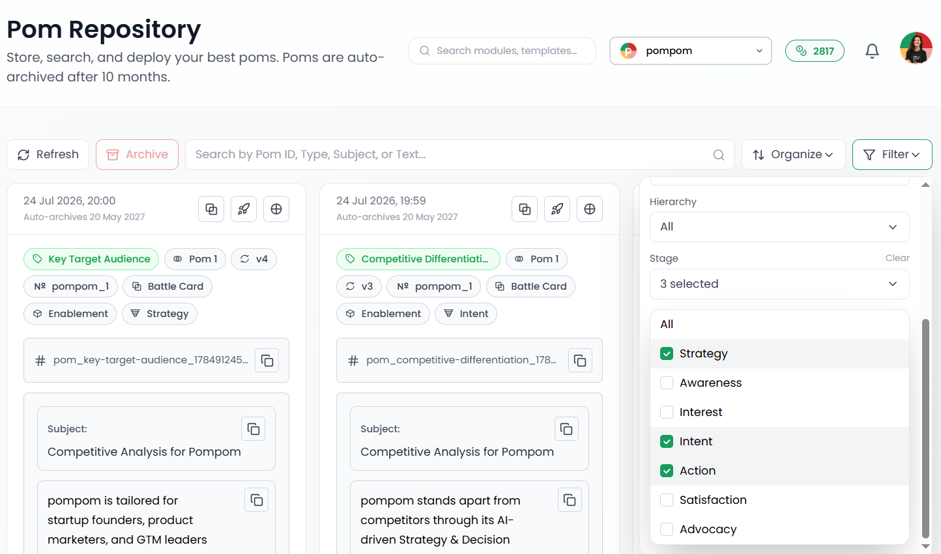Viewport: 941px width, 554px height.
Task: Uncheck the Strategy stage checkbox
Action: (x=667, y=353)
